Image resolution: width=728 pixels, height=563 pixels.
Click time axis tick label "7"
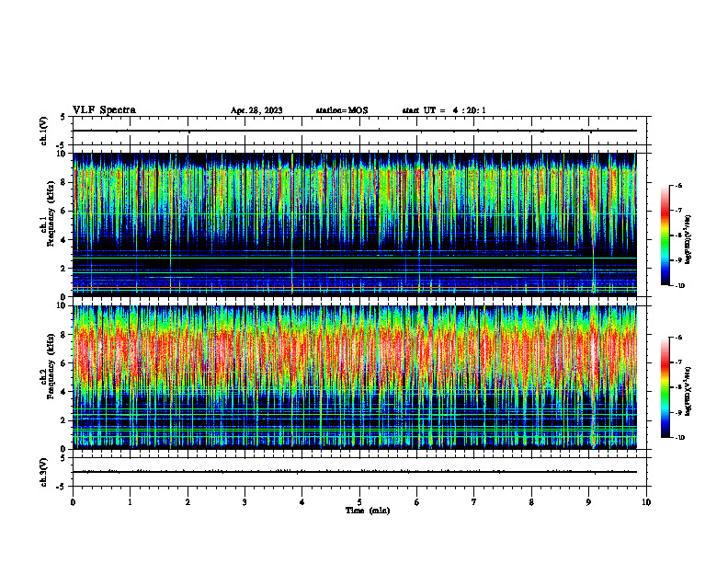pyautogui.click(x=474, y=502)
